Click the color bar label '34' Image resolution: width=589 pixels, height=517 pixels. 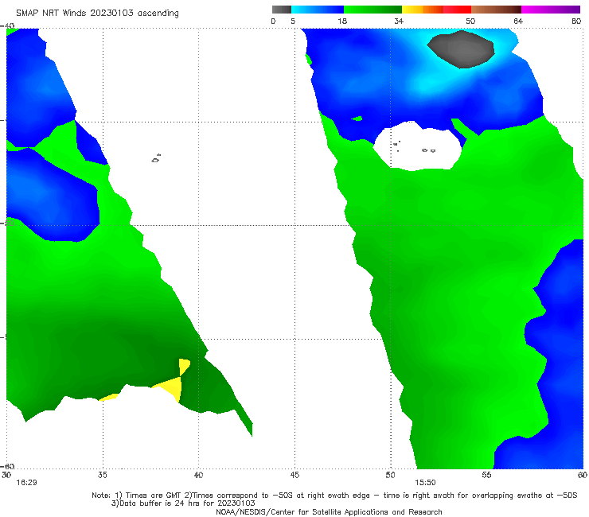(x=399, y=21)
